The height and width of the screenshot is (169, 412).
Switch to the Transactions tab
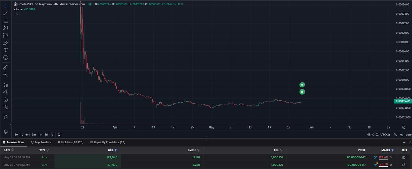point(14,142)
